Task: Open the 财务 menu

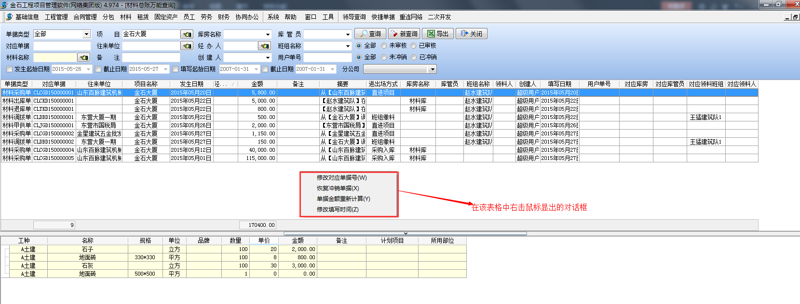Action: tap(223, 17)
